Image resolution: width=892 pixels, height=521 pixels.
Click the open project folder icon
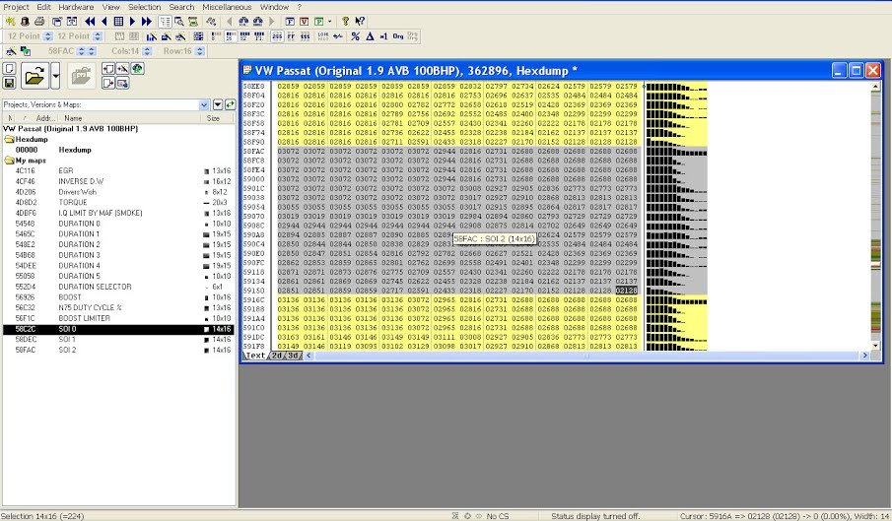(34, 76)
